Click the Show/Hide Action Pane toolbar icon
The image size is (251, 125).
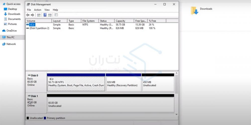pos(50,15)
